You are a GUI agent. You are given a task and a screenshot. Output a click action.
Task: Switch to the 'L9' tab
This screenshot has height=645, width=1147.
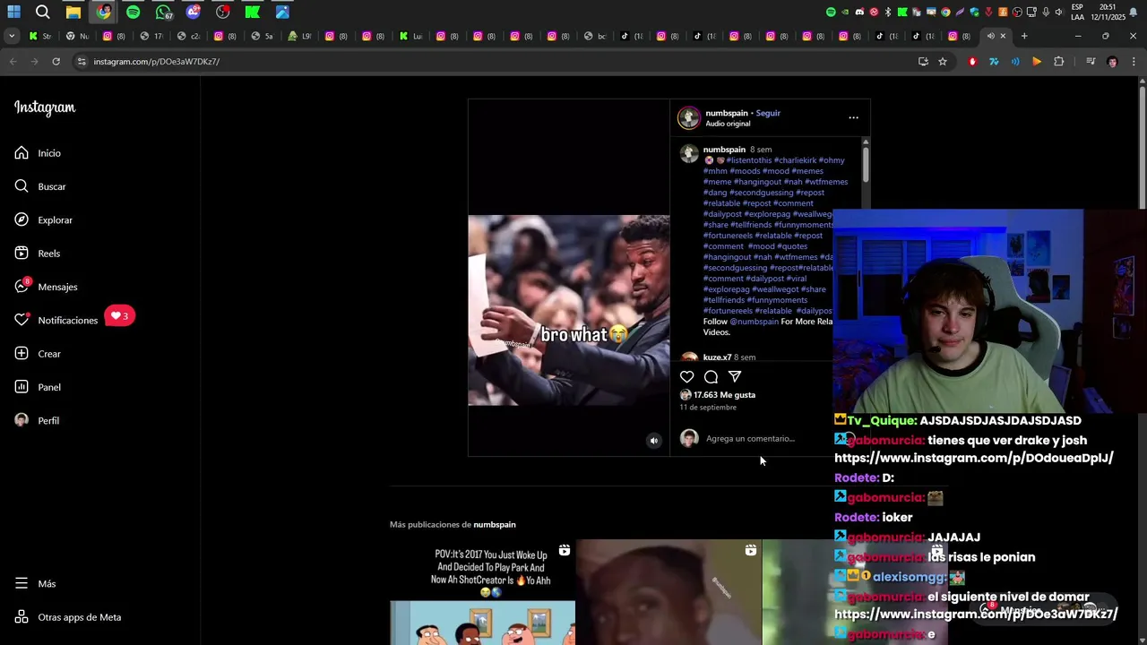tap(300, 36)
